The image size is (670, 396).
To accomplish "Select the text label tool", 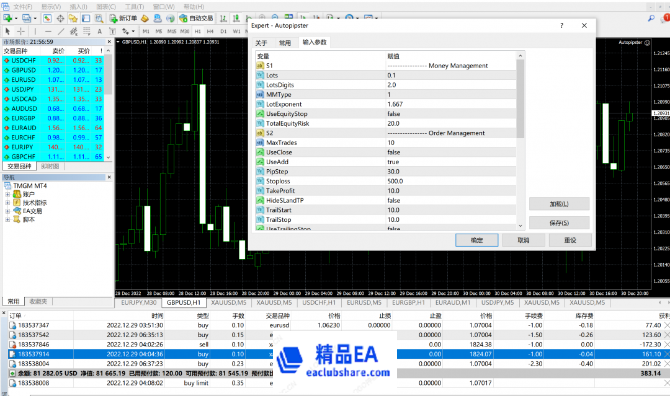I will (112, 30).
